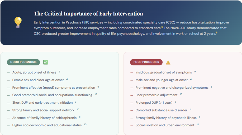The width and height of the screenshot is (242, 135).
Task: Click reference 4 next to "Female sex and older age"
Action: [67, 79]
